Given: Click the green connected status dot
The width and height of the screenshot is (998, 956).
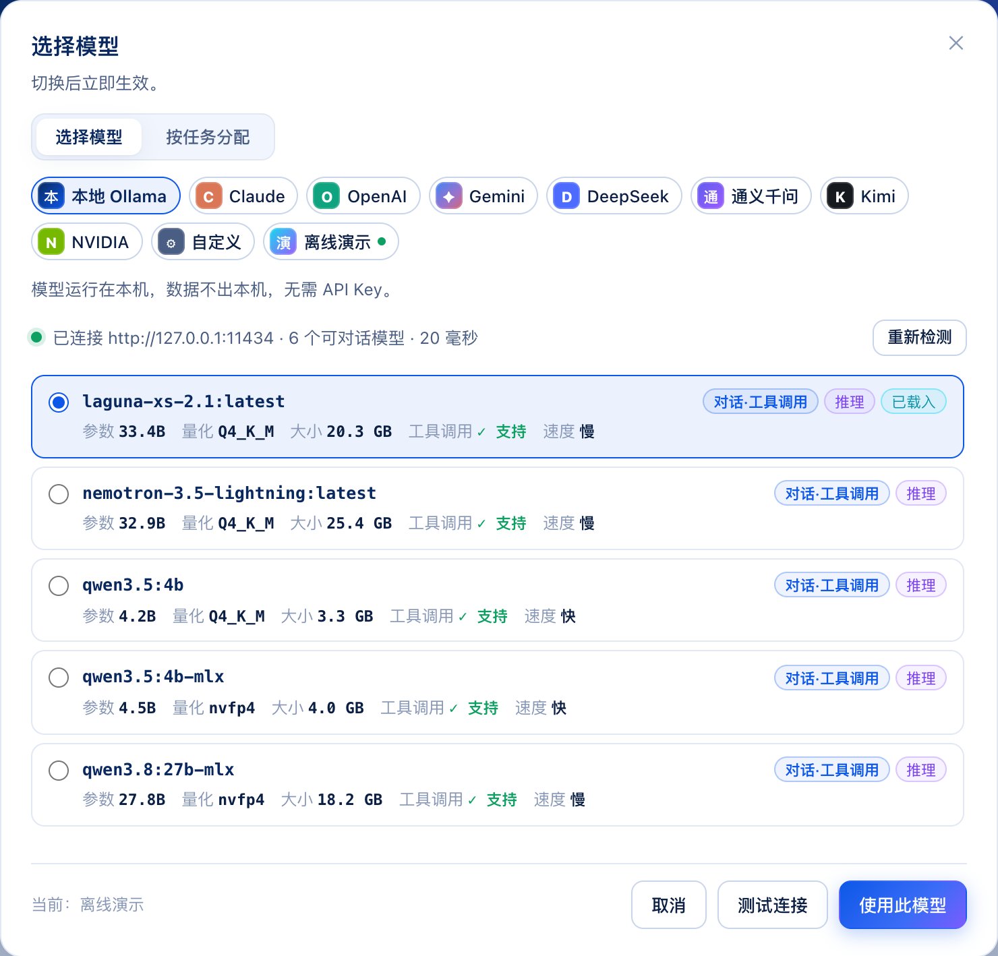Looking at the screenshot, I should point(36,336).
